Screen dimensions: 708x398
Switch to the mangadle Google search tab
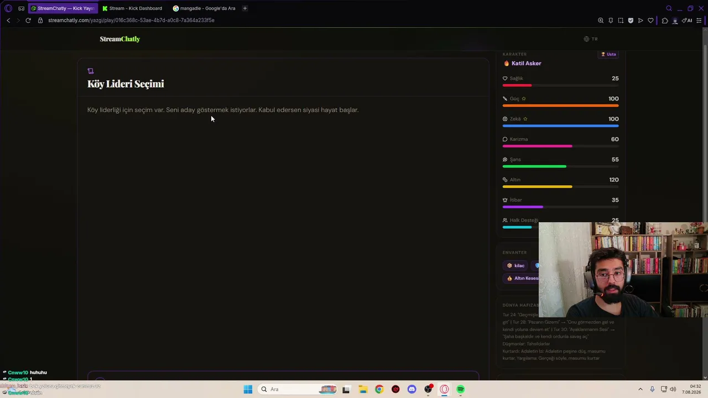[x=204, y=8]
